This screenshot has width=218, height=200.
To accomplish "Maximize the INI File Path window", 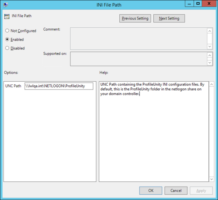I will click(x=198, y=4).
